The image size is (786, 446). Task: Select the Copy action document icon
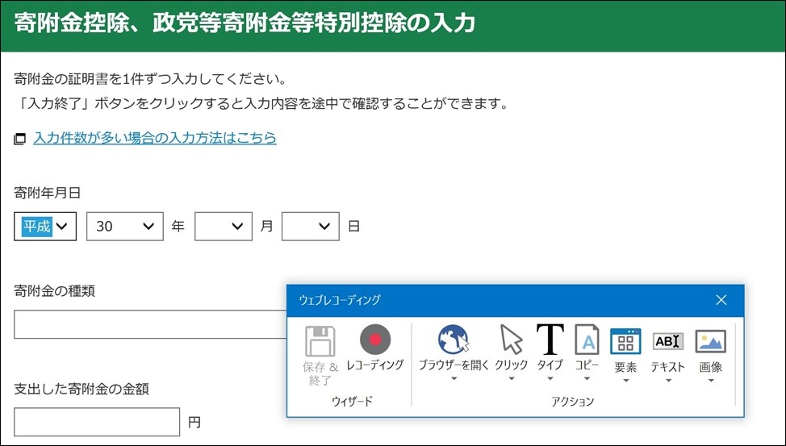(587, 340)
